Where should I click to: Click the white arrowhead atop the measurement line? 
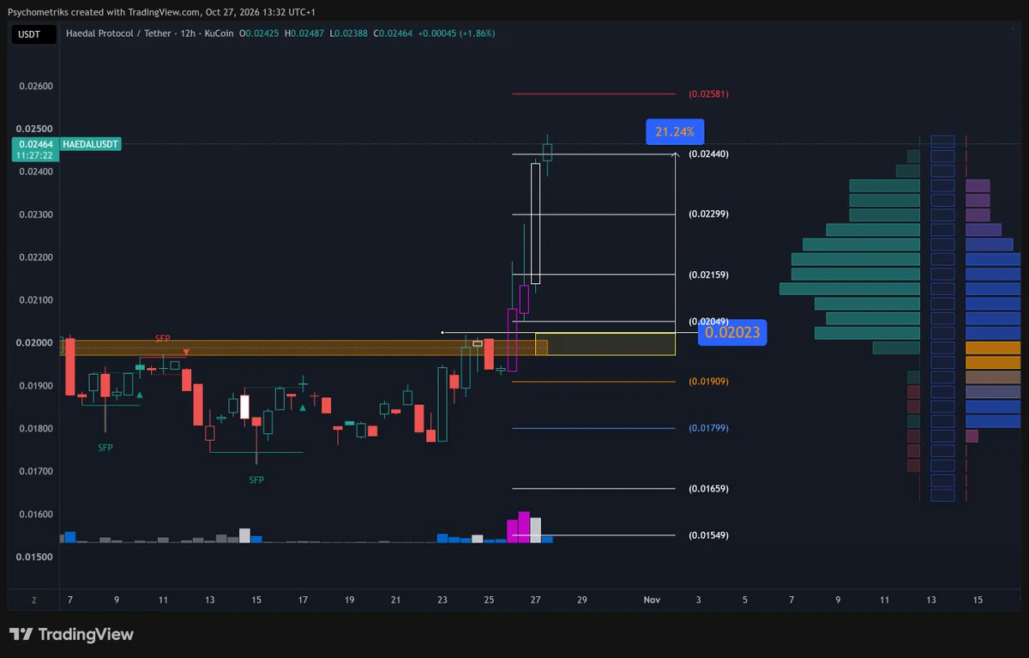(677, 154)
